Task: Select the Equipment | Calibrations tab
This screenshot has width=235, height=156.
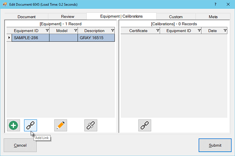Action: click(x=121, y=16)
